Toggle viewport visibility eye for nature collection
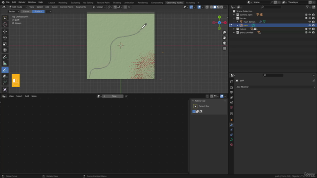The width and height of the screenshot is (317, 178). (310, 29)
